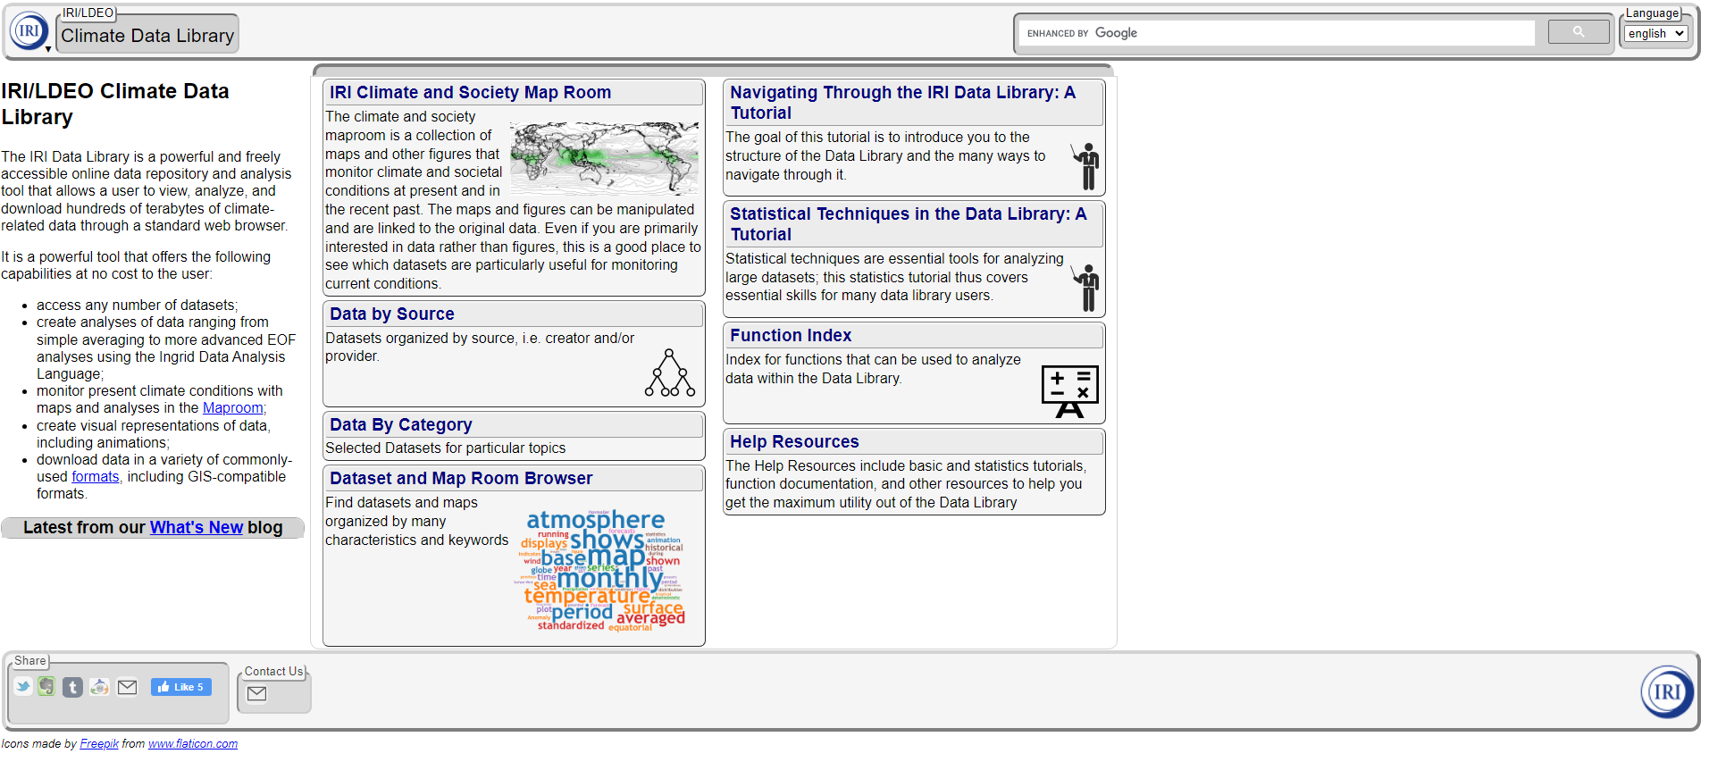
Task: Follow the Maproom link in capabilities list
Action: [233, 408]
